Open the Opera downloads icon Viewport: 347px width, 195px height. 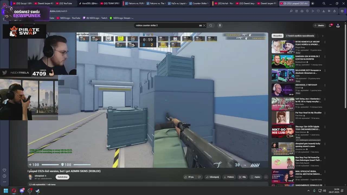[x=324, y=11]
